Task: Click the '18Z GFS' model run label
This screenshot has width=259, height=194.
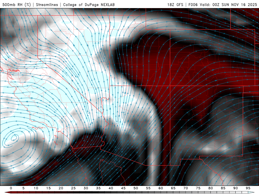Action: click(x=175, y=5)
